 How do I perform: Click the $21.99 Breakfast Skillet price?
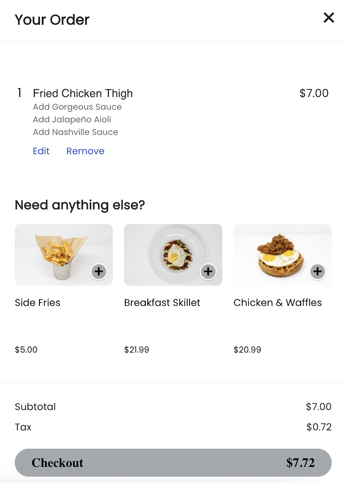click(136, 350)
